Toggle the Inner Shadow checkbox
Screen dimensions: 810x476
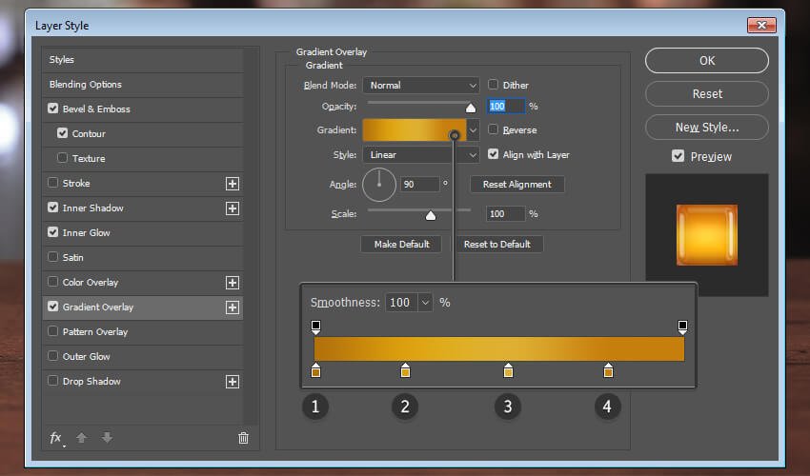[52, 208]
